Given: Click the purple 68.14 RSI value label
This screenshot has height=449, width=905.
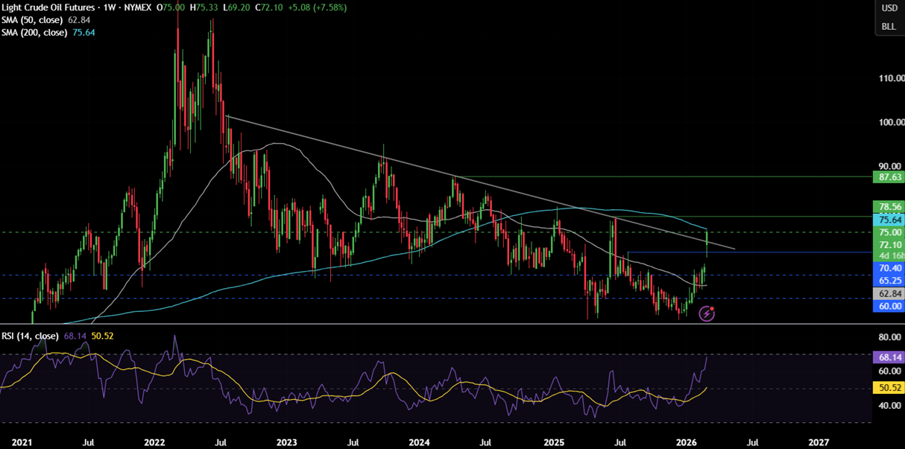Looking at the screenshot, I should (890, 357).
